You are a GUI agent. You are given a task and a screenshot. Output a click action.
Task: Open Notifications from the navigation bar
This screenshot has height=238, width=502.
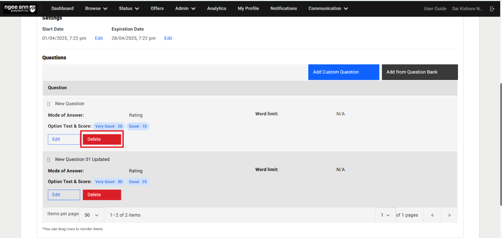tap(283, 8)
